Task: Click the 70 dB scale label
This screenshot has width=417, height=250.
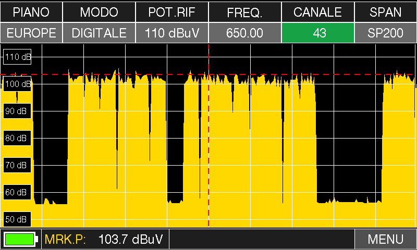Action: 17,165
